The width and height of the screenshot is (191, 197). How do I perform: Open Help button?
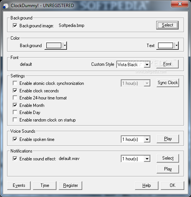pyautogui.click(x=147, y=185)
